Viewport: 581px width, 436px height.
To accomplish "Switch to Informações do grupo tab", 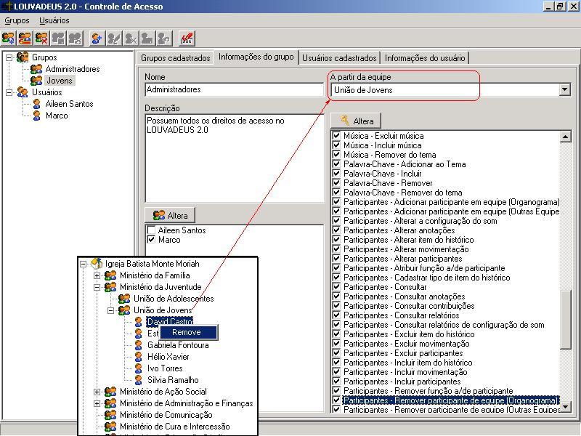I will 256,57.
